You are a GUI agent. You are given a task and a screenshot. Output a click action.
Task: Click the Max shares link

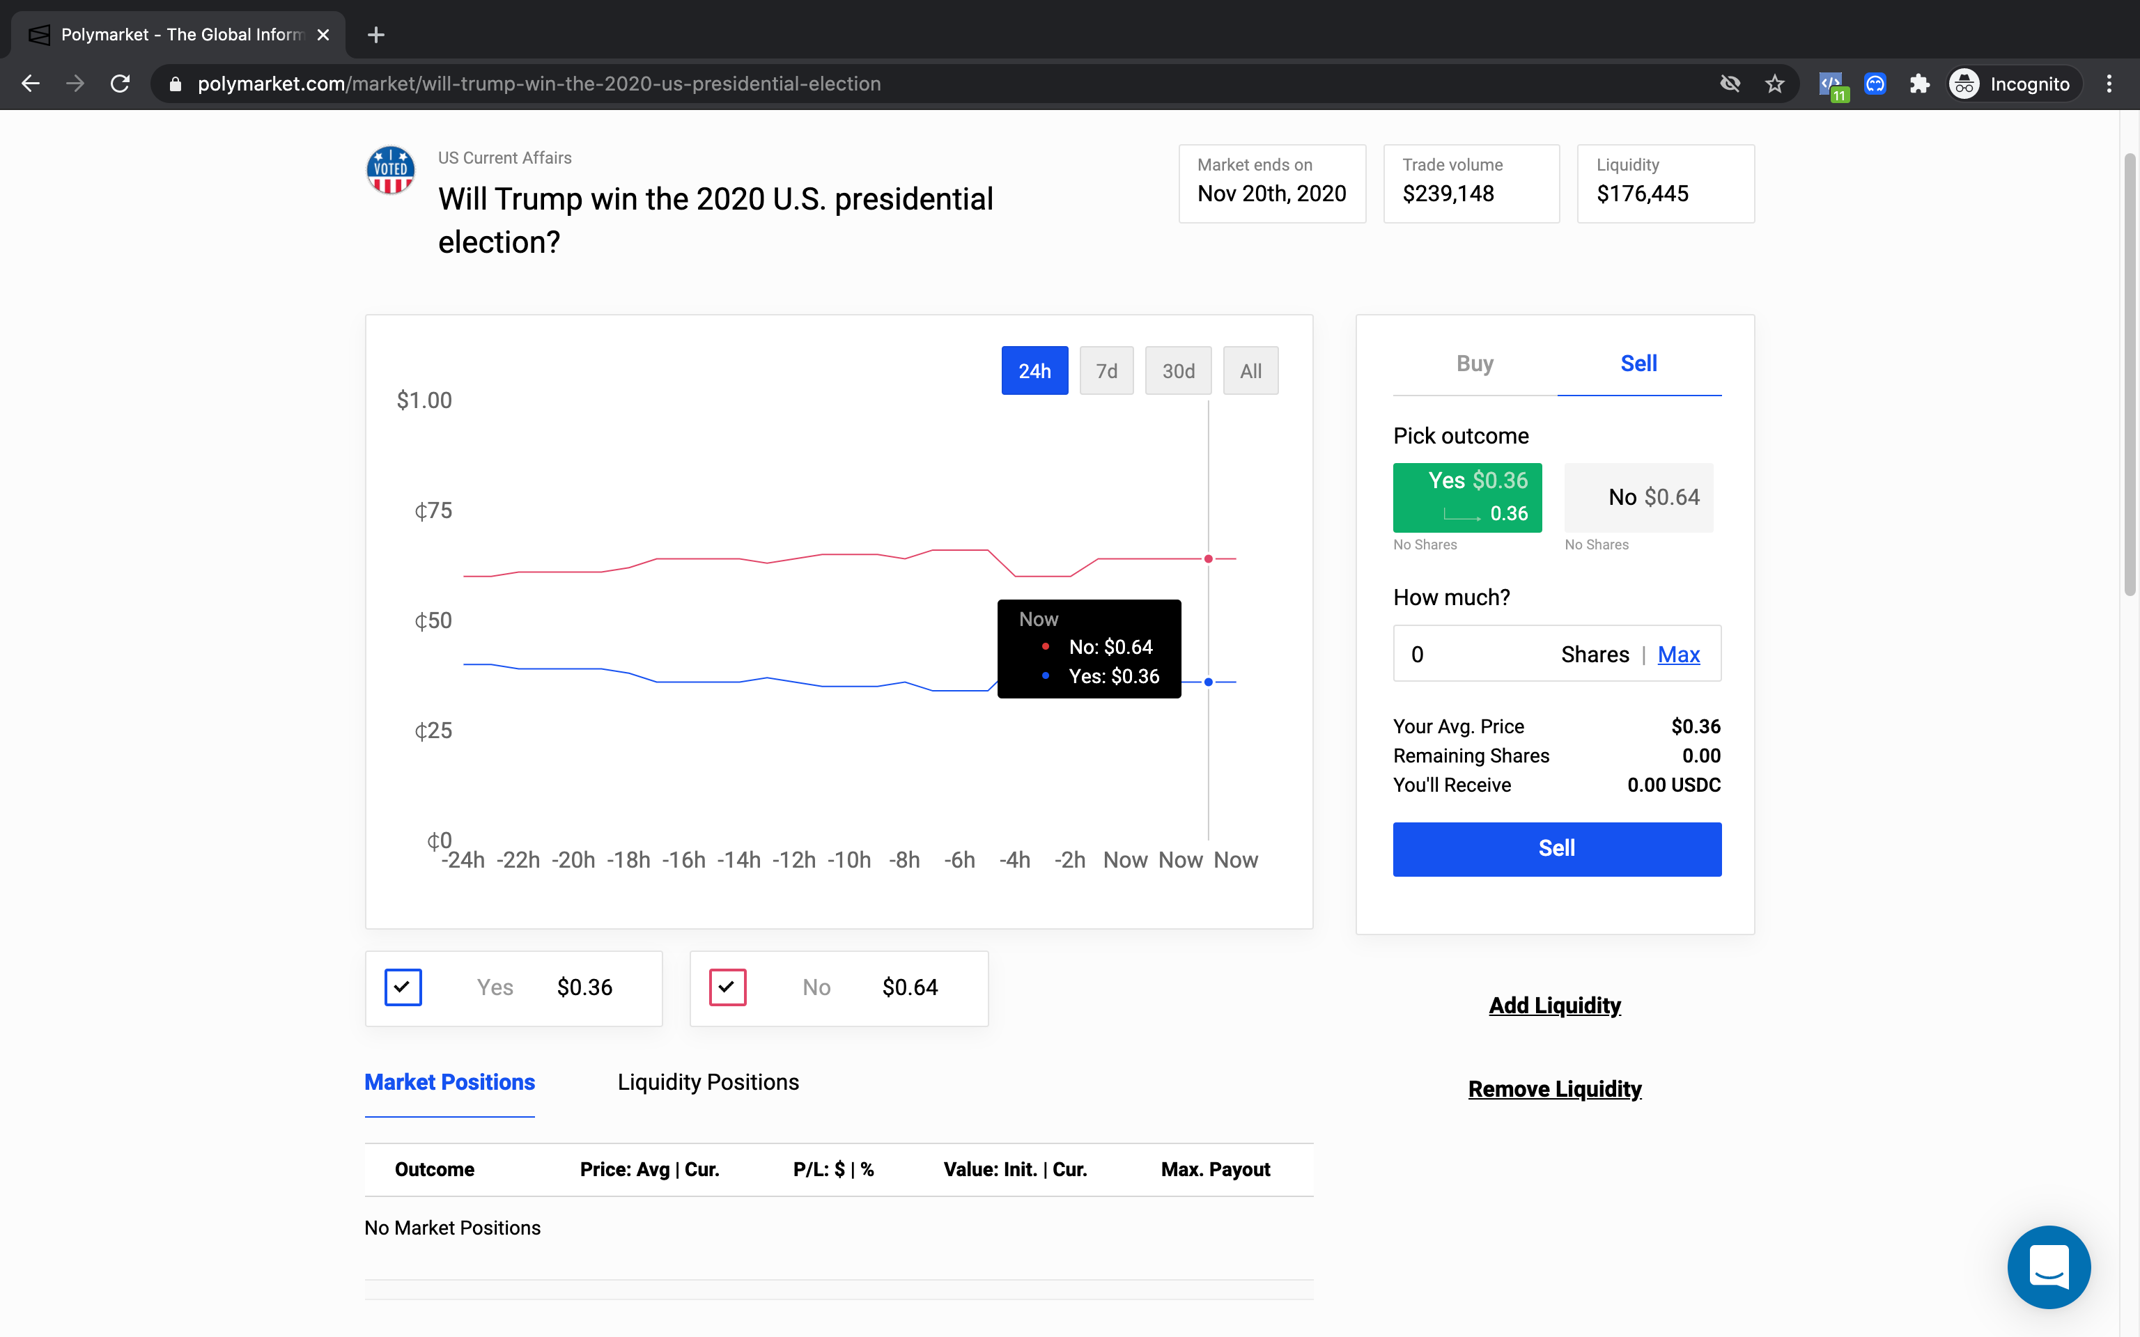pyautogui.click(x=1678, y=655)
